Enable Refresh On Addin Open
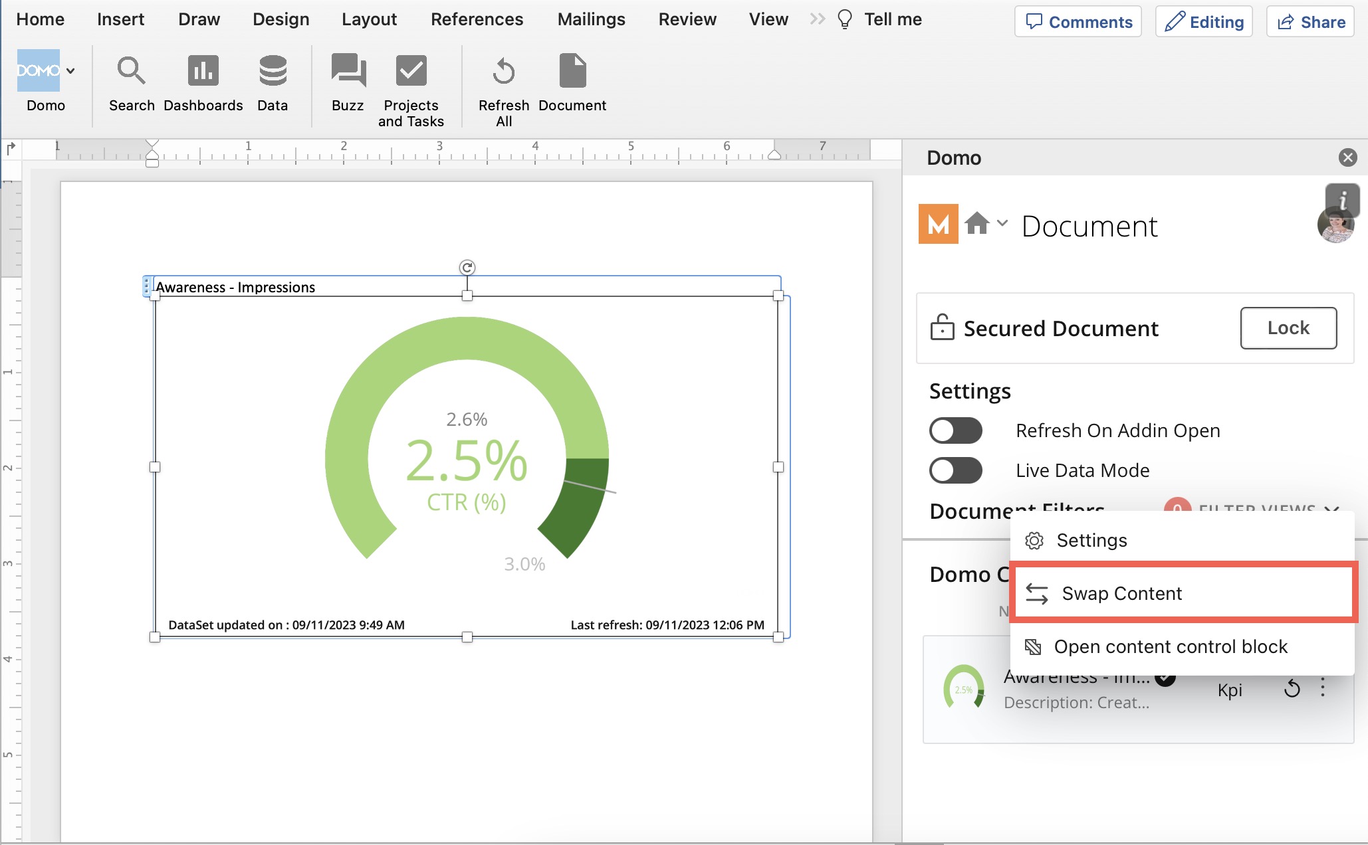Screen dimensions: 1368x845 point(955,430)
